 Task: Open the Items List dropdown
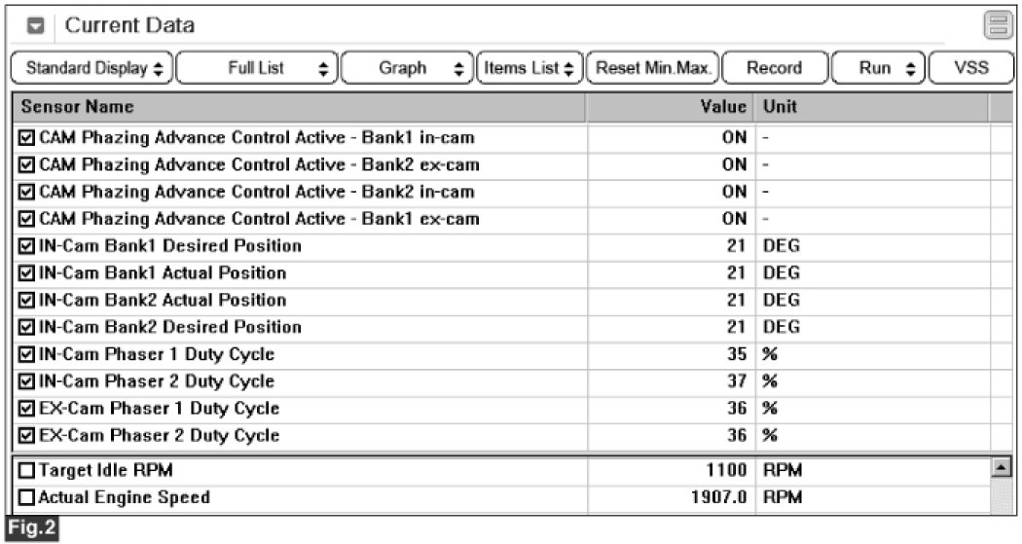(529, 68)
